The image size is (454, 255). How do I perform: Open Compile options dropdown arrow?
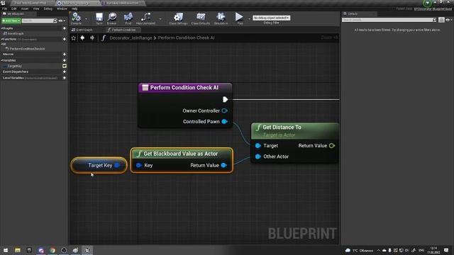tap(86, 19)
